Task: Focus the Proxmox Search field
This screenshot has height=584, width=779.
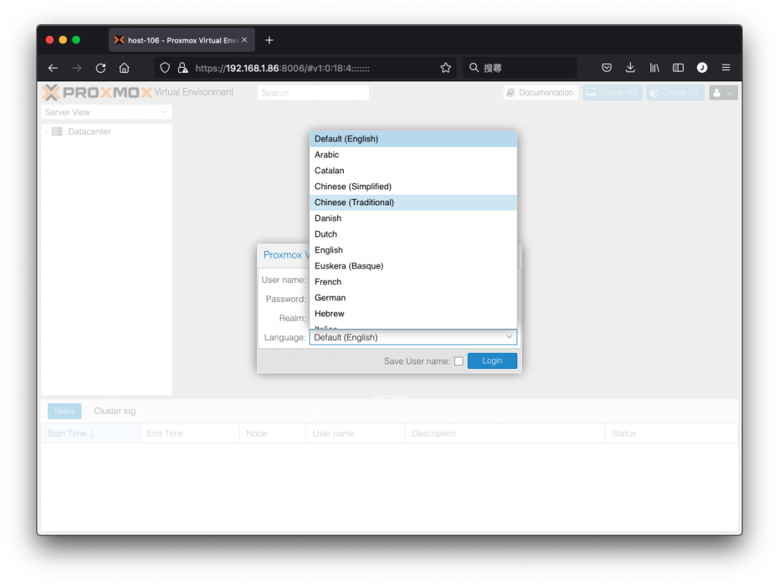Action: point(313,93)
